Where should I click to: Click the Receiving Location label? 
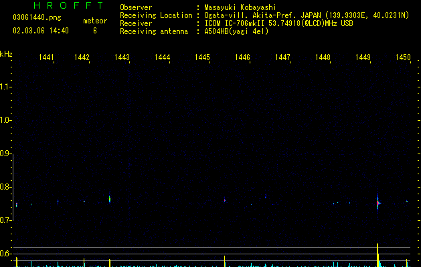click(156, 15)
